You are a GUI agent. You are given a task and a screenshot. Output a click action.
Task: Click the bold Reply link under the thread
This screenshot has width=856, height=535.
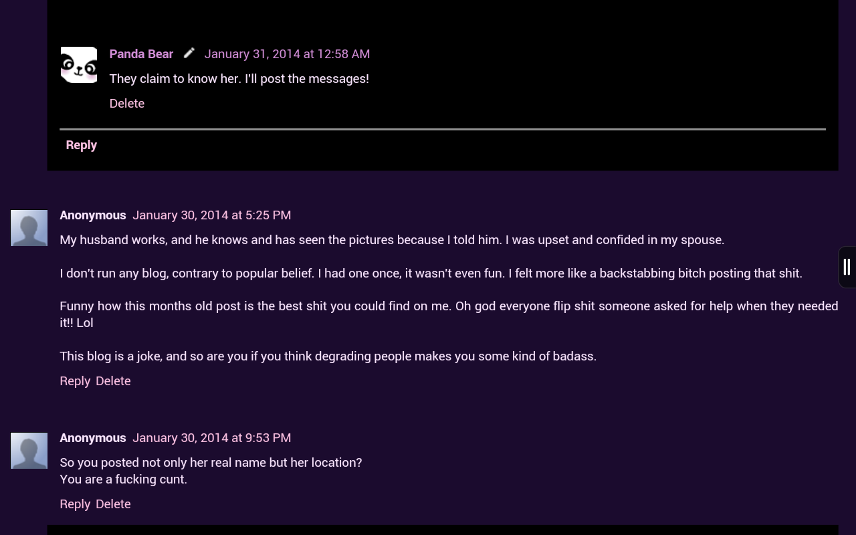coord(82,144)
